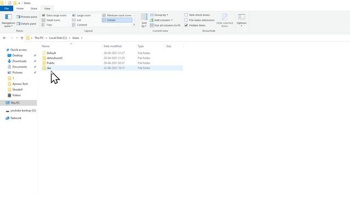Sort by the Type column header
Screen dimensions: 350x197
[141, 46]
